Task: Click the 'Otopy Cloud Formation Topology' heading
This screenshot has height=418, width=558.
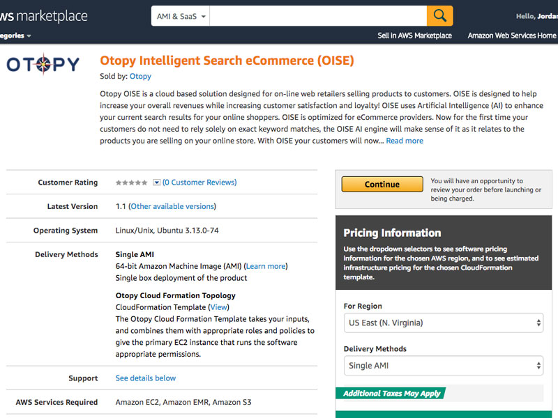Action: (x=176, y=295)
